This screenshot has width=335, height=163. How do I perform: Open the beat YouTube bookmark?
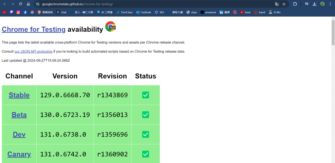[x=245, y=12]
